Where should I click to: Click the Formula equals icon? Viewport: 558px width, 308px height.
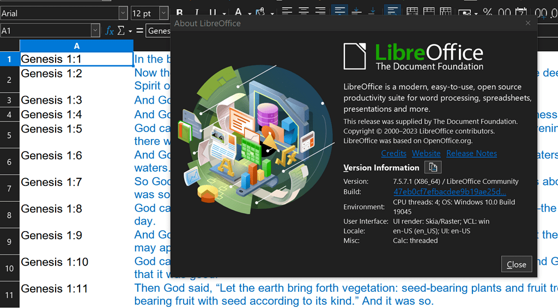[140, 31]
